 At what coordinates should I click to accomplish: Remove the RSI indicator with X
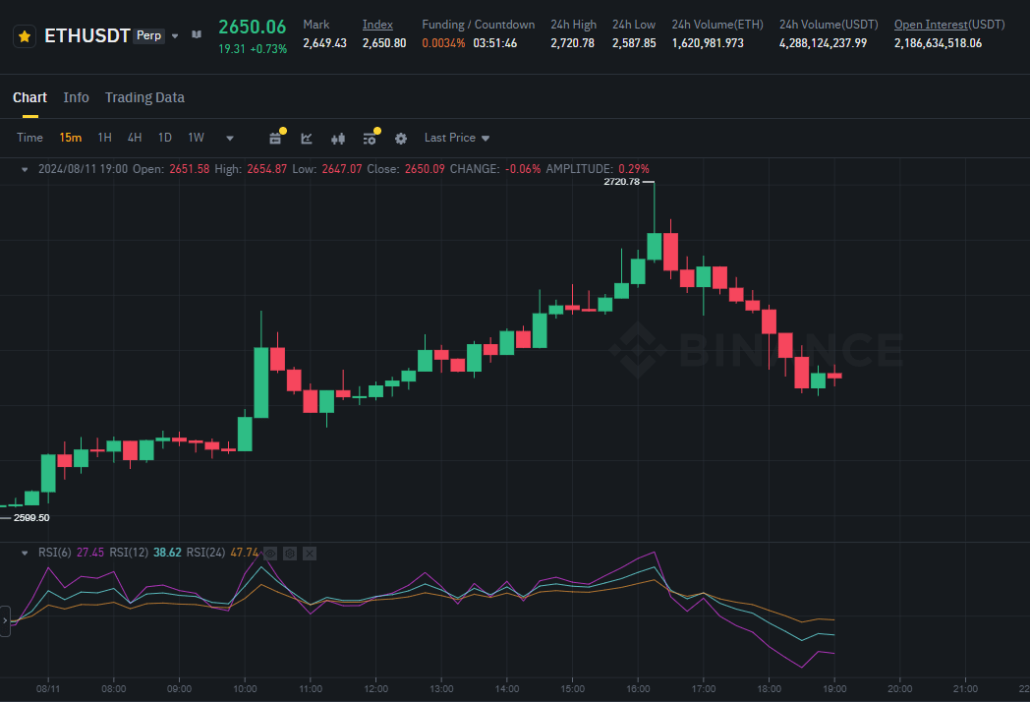coord(310,554)
